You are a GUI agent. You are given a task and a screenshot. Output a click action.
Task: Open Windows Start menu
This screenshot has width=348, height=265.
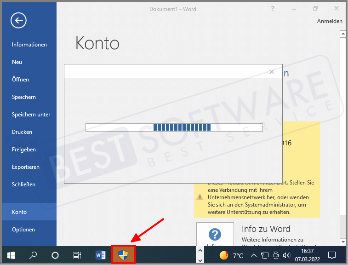[11, 255]
